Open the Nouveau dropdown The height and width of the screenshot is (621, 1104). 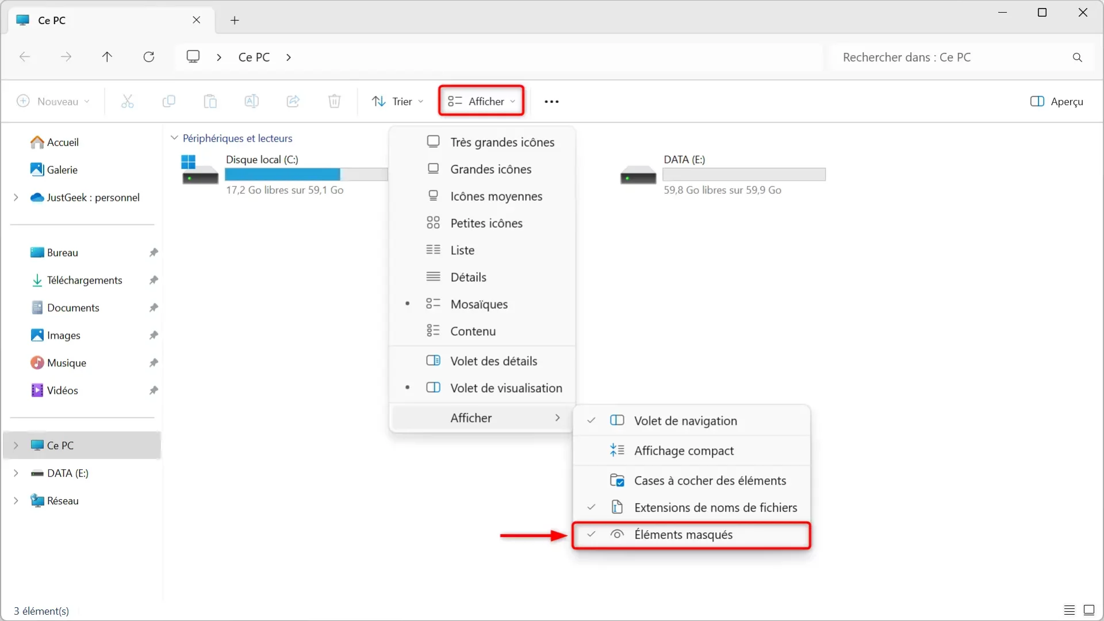pyautogui.click(x=53, y=102)
